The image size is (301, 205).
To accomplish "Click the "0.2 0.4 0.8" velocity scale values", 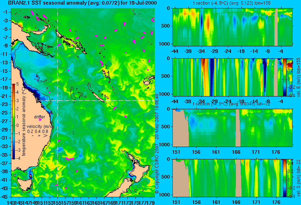I will 38,131.
